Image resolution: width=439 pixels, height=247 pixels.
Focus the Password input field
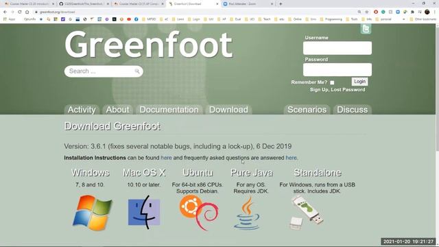(337, 69)
